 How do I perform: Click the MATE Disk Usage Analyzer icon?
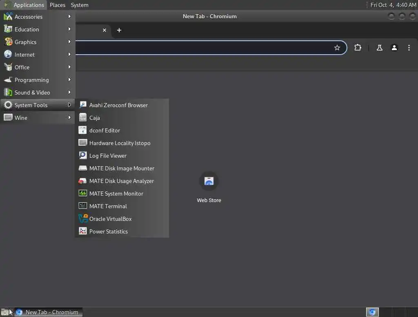82,181
